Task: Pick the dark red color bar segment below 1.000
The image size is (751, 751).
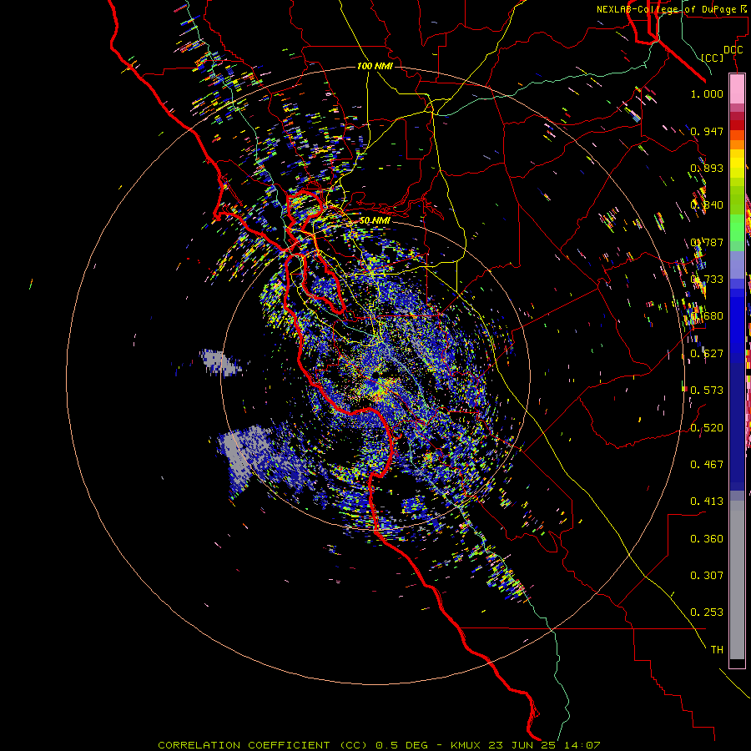Action: 737,124
